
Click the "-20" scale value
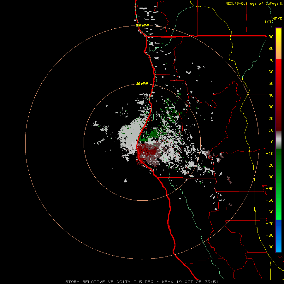point(270,165)
